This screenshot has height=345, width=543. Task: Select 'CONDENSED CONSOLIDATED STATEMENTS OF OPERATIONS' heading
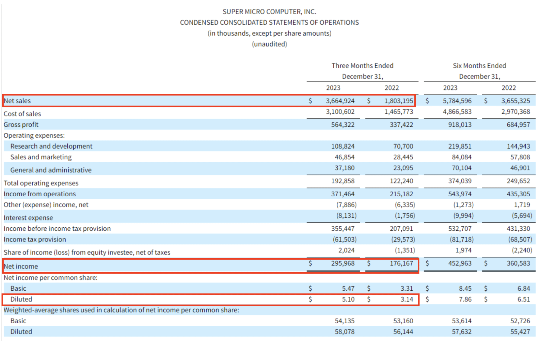pos(269,23)
